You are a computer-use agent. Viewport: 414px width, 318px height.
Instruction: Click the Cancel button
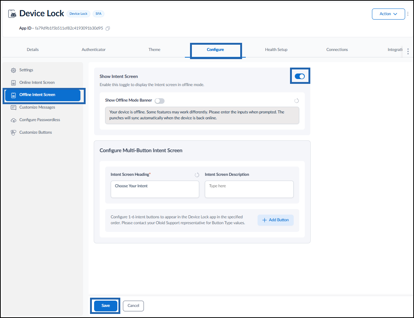click(133, 306)
